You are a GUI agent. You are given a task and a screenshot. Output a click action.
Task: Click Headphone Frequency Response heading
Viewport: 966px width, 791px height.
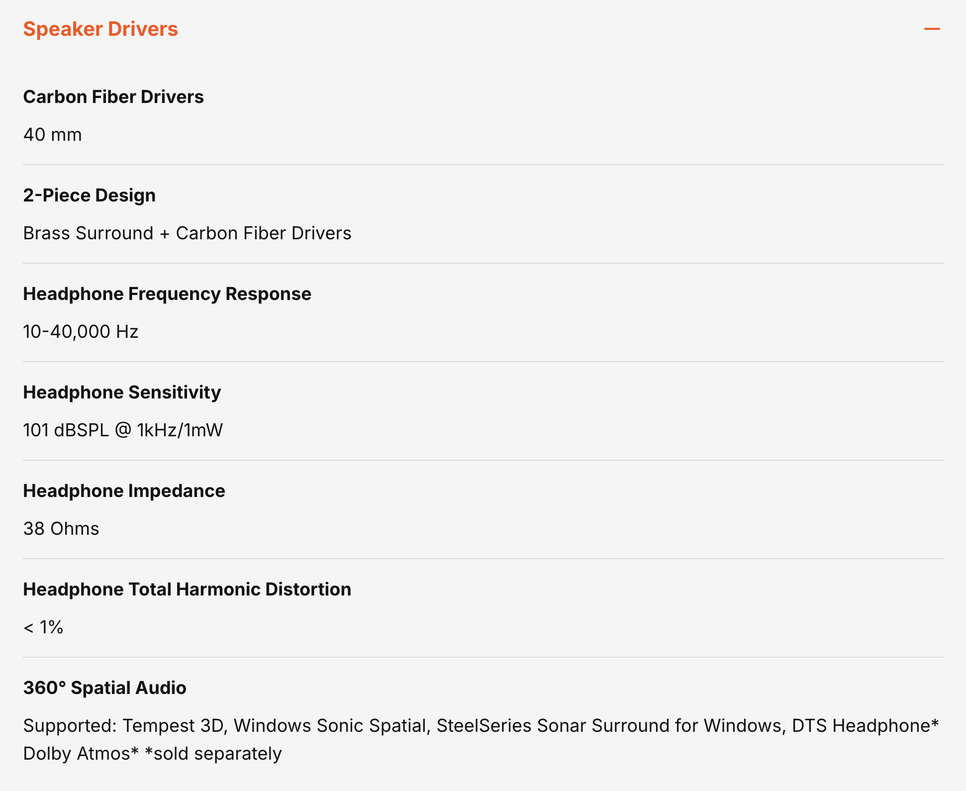[167, 294]
